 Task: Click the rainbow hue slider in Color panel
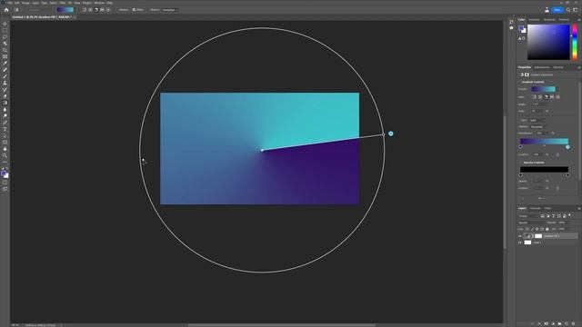pos(575,43)
